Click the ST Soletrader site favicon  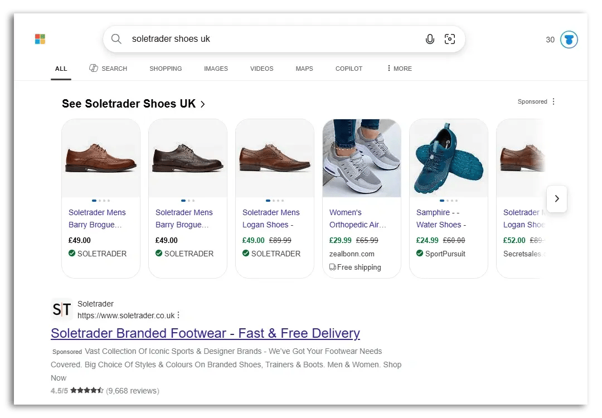tap(61, 309)
